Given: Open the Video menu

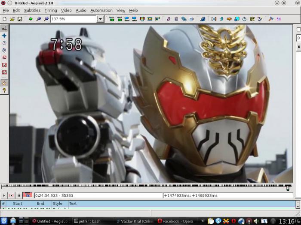Looking at the screenshot, I should [66, 10].
